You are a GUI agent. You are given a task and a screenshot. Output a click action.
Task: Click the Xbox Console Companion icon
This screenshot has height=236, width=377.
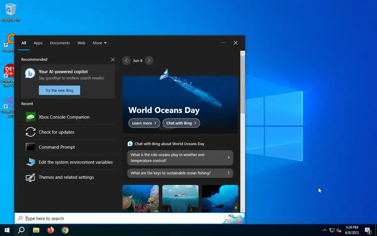pyautogui.click(x=31, y=117)
